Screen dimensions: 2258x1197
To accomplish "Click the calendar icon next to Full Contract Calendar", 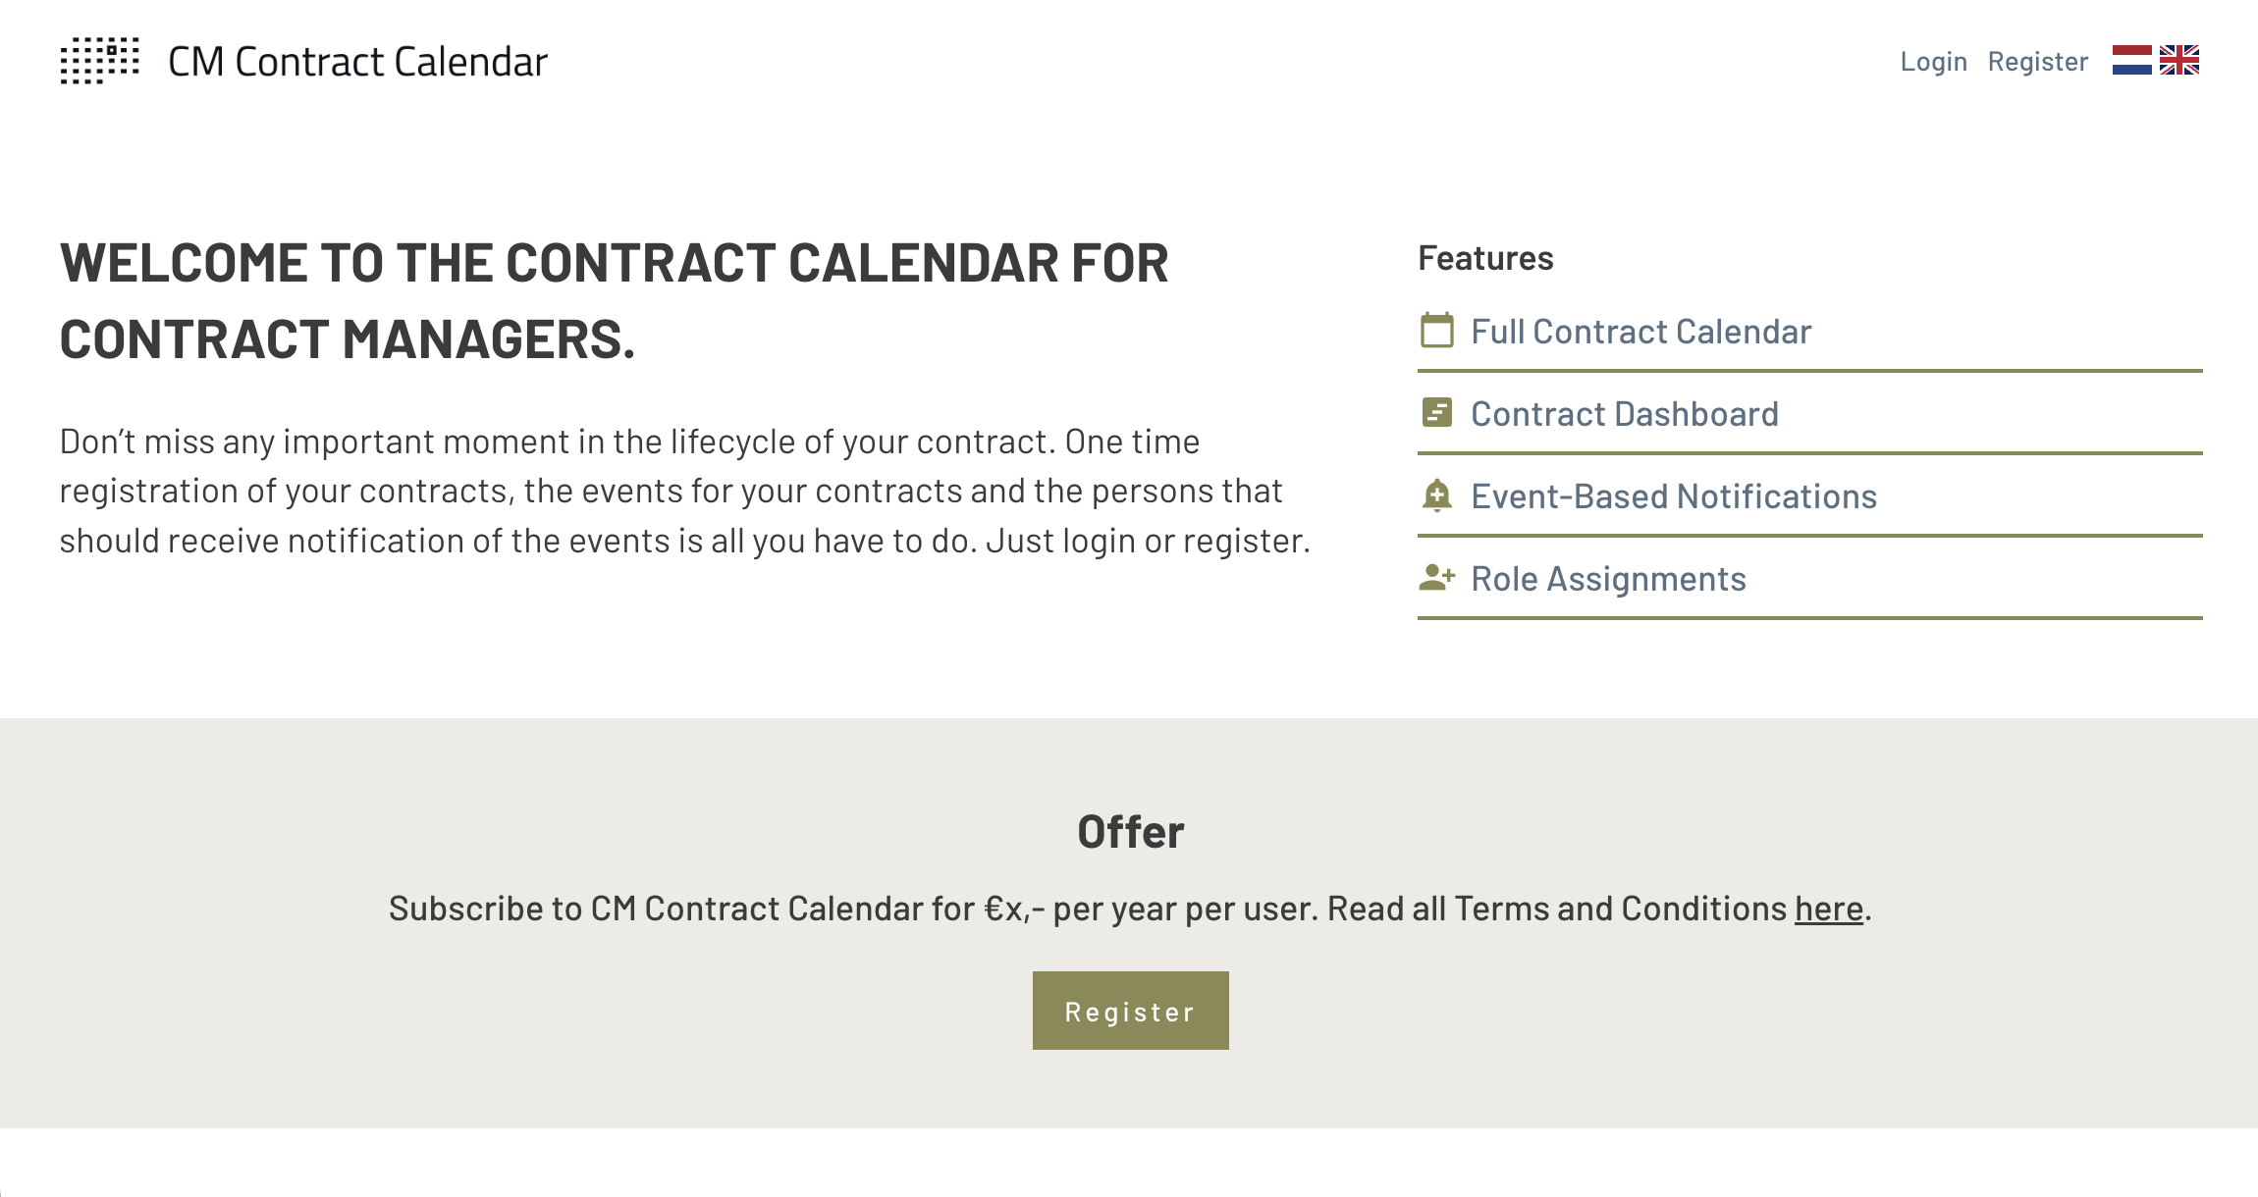I will tap(1437, 332).
